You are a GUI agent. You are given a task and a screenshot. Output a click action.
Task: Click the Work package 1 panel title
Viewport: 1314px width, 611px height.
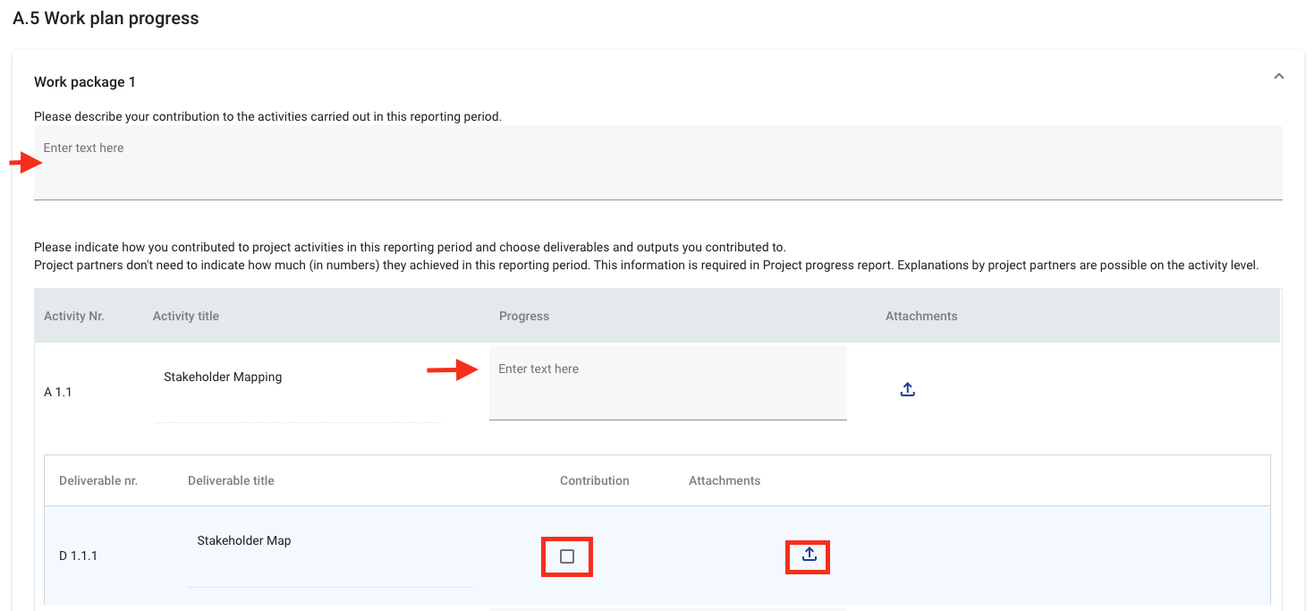click(85, 82)
